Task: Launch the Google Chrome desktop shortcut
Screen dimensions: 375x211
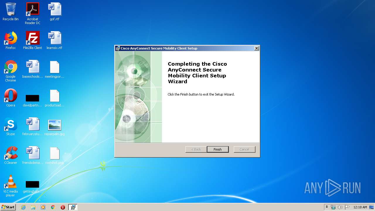Action: click(x=11, y=71)
